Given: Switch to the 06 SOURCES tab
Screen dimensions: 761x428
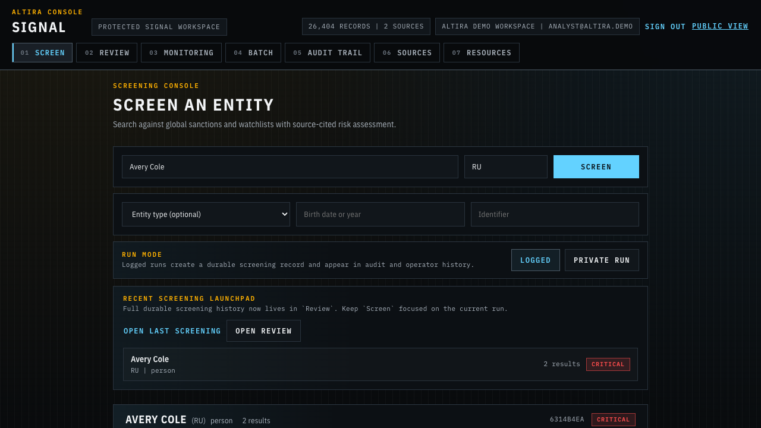Looking at the screenshot, I should [x=407, y=52].
